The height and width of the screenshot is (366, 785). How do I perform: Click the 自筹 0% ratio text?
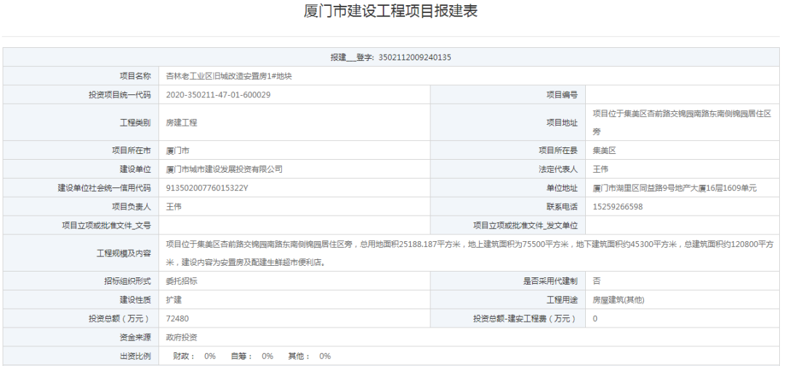pos(251,356)
